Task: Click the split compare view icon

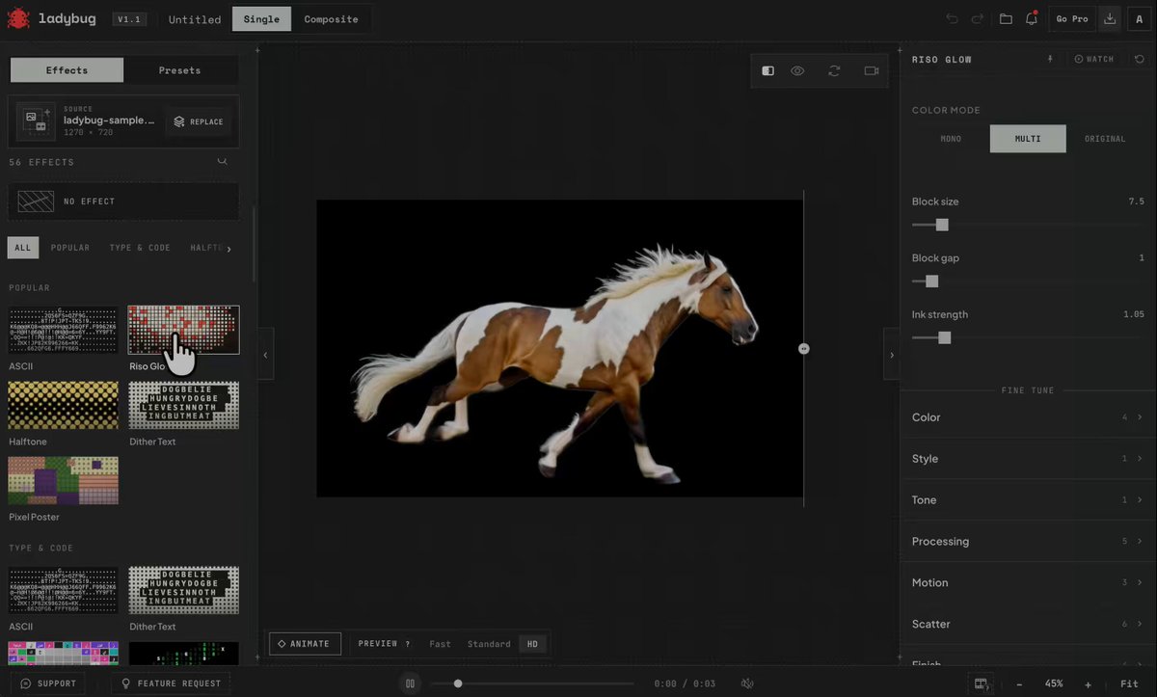Action: coord(768,70)
